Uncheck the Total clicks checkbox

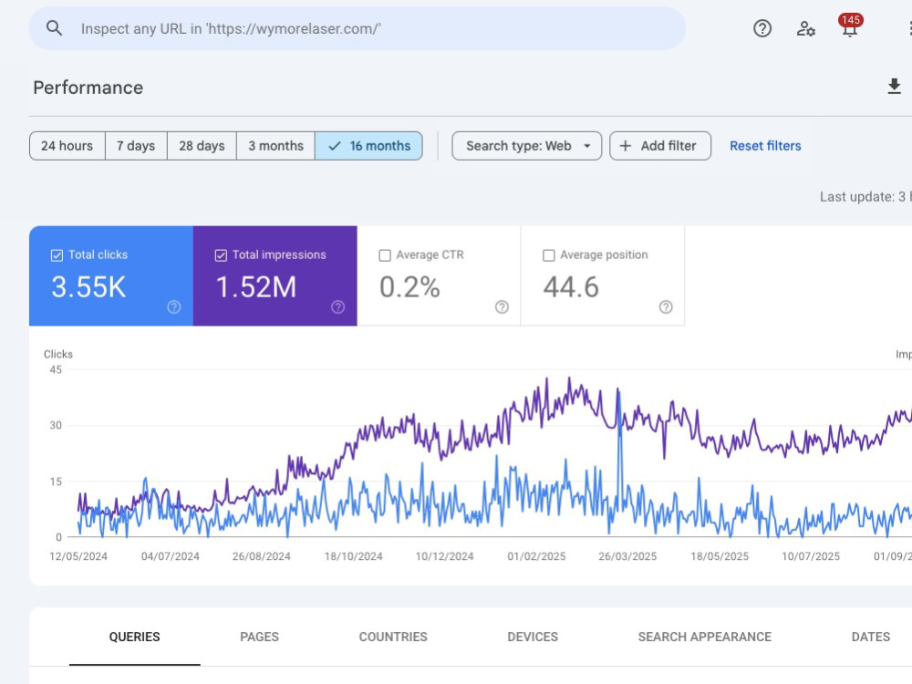click(x=57, y=255)
